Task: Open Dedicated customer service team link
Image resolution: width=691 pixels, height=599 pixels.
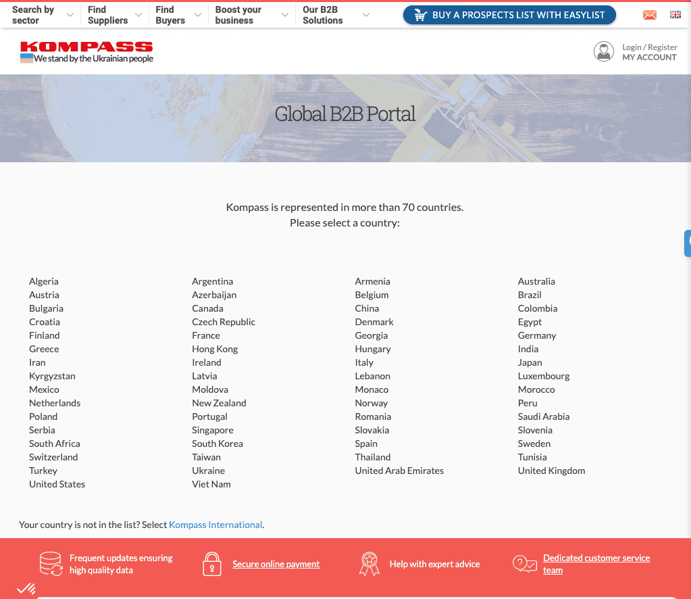Action: click(596, 564)
